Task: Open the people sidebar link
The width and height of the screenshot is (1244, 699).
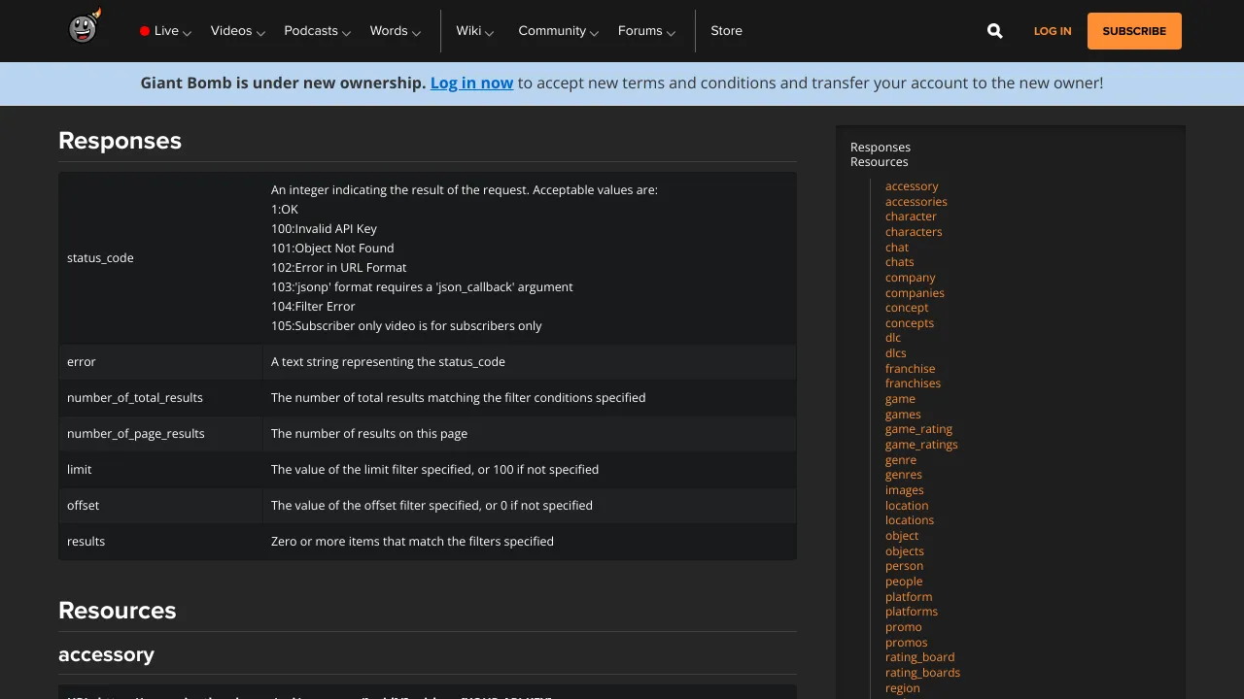Action: pos(904,582)
